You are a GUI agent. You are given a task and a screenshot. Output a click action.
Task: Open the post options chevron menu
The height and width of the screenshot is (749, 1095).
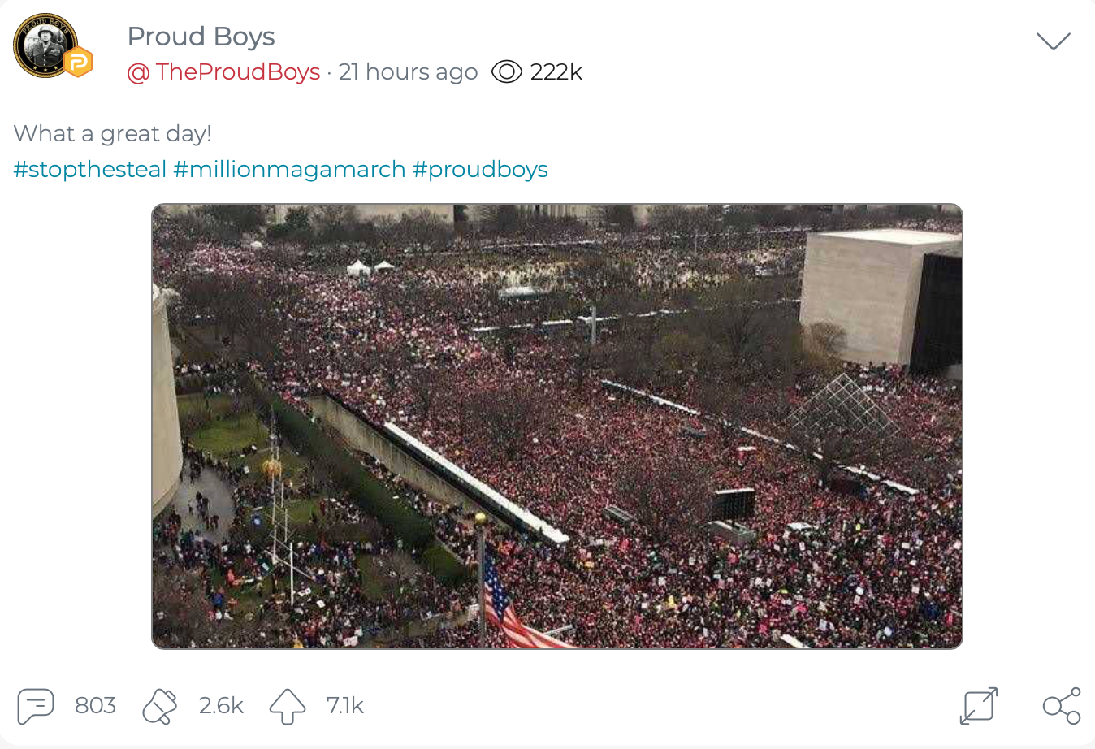[x=1054, y=41]
